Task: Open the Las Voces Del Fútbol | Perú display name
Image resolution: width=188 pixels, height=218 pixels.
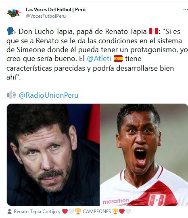Action: (56, 10)
